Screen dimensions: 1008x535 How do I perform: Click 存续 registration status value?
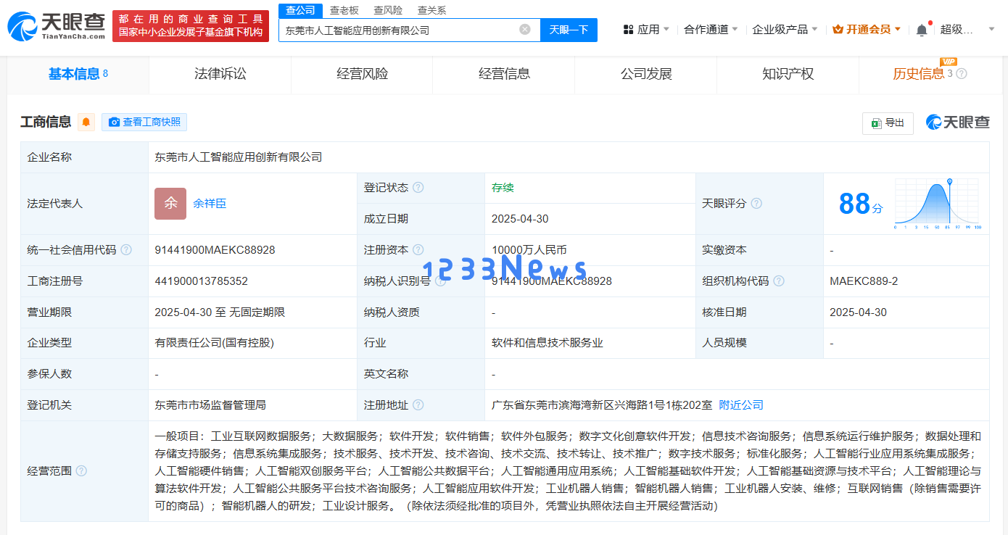pyautogui.click(x=503, y=188)
